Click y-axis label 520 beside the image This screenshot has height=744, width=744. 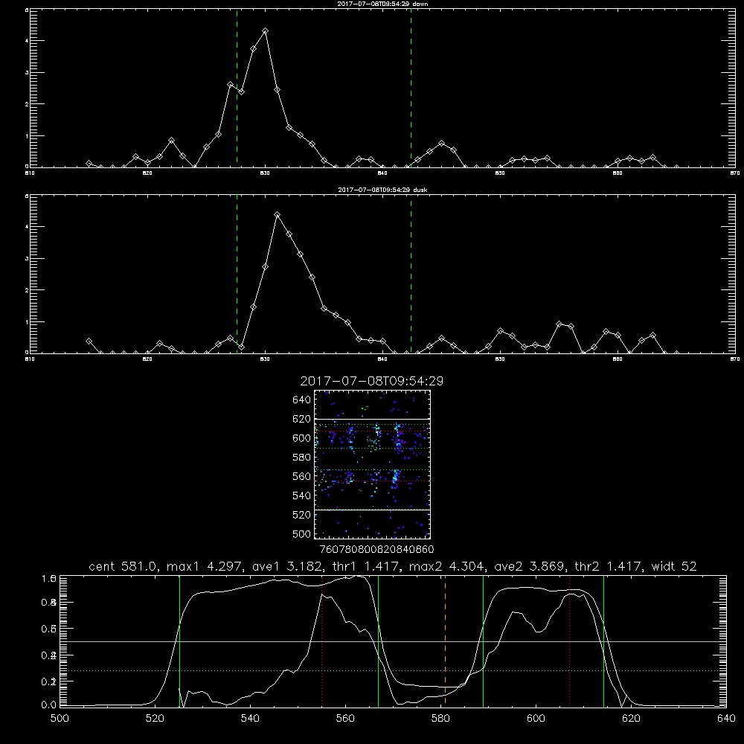pos(302,515)
